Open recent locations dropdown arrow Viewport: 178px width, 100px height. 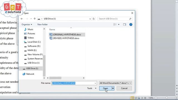pyautogui.click(x=31, y=19)
